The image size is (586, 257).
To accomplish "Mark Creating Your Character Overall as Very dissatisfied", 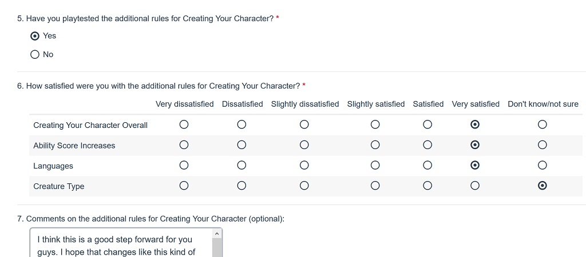I will pyautogui.click(x=184, y=125).
